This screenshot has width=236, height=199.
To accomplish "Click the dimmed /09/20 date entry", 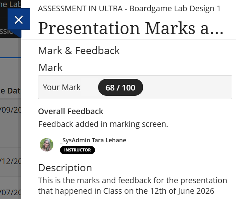I will click(11, 110).
